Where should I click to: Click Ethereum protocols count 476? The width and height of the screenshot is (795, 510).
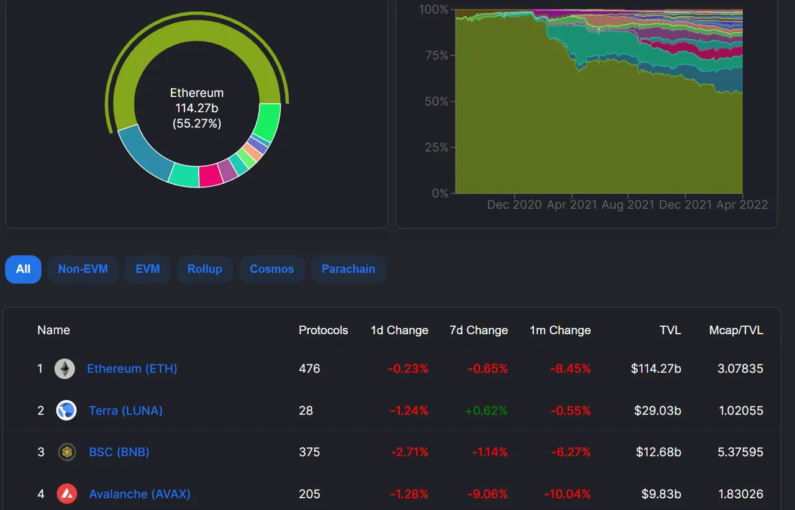coord(309,368)
